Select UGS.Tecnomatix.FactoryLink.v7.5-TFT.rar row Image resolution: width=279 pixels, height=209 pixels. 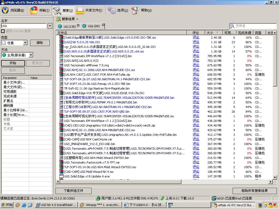pos(164,162)
